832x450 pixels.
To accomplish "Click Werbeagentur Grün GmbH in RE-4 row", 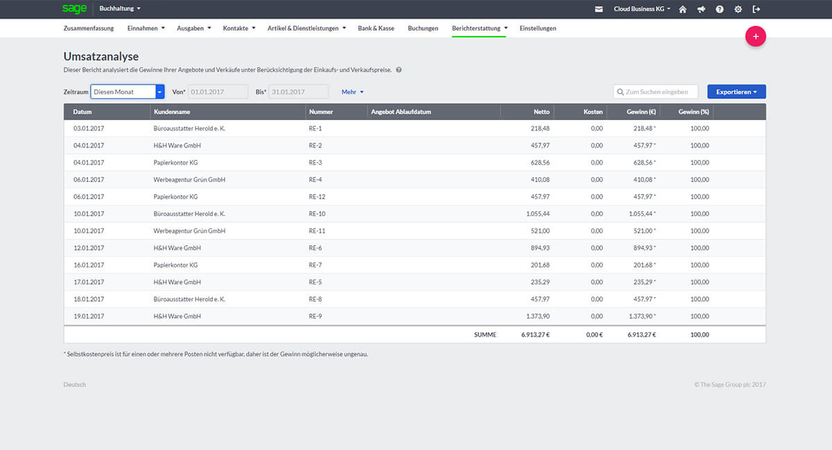I will [x=189, y=180].
